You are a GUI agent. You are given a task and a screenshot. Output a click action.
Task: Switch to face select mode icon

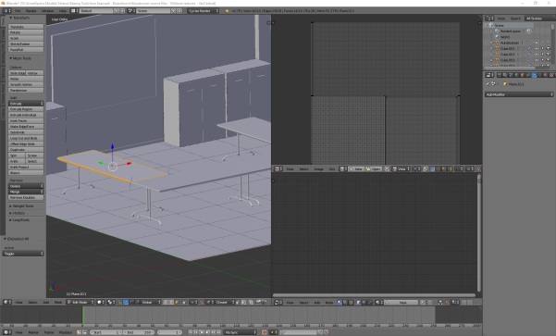[x=177, y=303]
